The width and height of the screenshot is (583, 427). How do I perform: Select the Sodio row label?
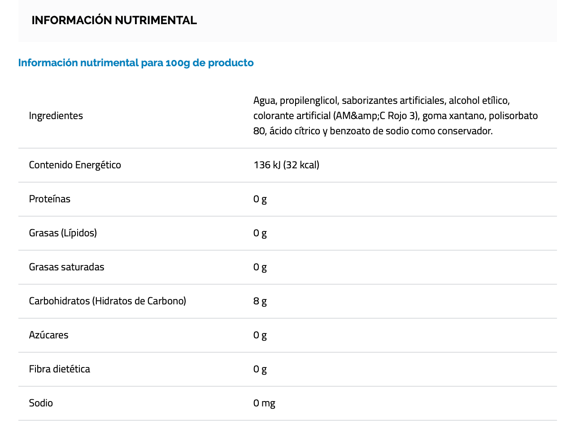coord(41,403)
